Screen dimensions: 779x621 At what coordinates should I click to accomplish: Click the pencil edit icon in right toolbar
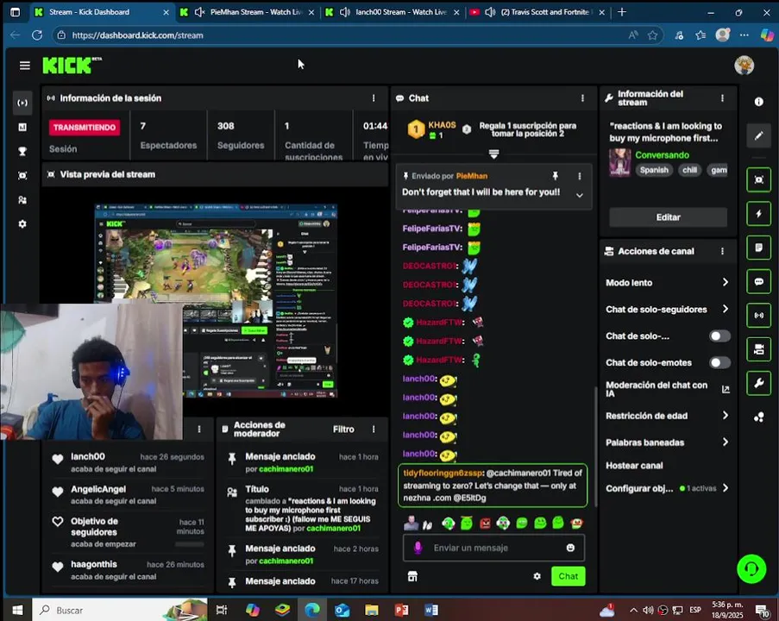click(x=758, y=135)
